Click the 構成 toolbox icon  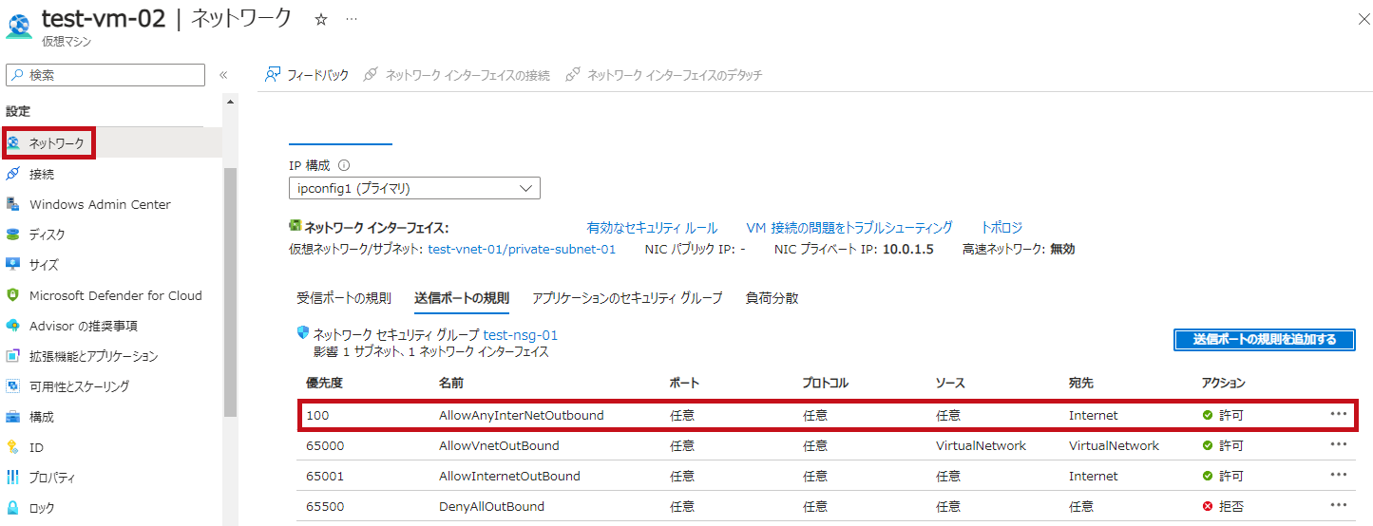coord(13,417)
